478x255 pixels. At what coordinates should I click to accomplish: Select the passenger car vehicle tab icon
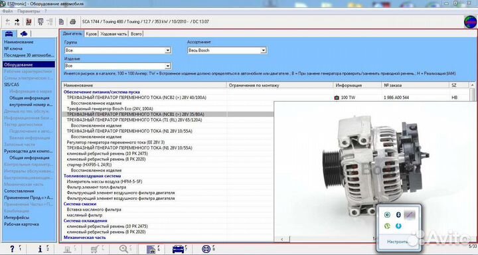pos(9,34)
